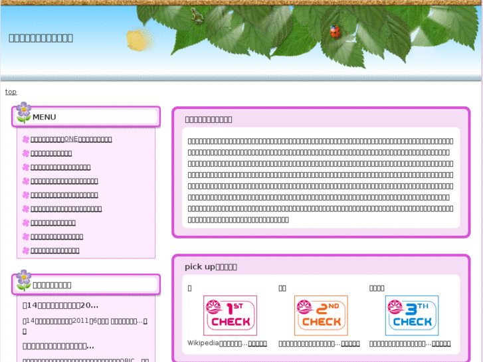The image size is (483, 362).
Task: Click the 1ST CHECK banner image
Action: click(x=230, y=315)
